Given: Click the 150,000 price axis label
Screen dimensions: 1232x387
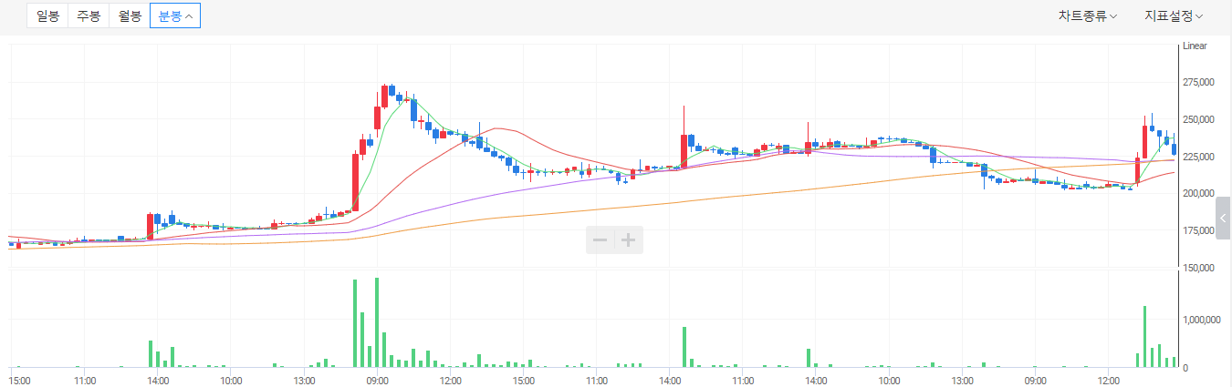Looking at the screenshot, I should (x=1197, y=269).
